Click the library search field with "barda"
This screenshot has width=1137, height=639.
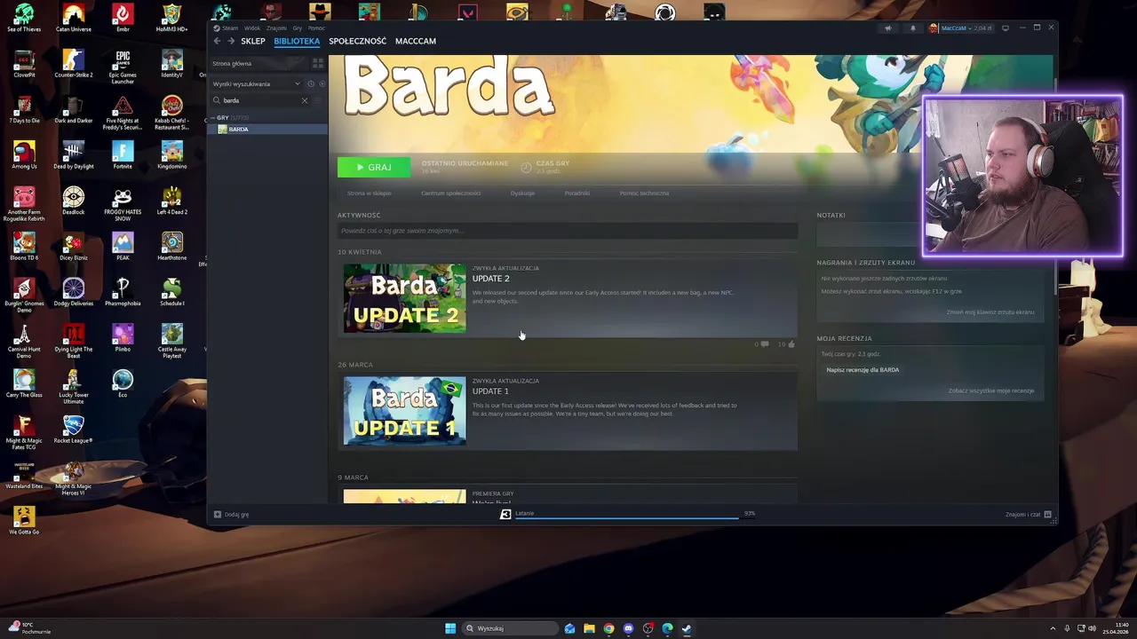point(259,100)
